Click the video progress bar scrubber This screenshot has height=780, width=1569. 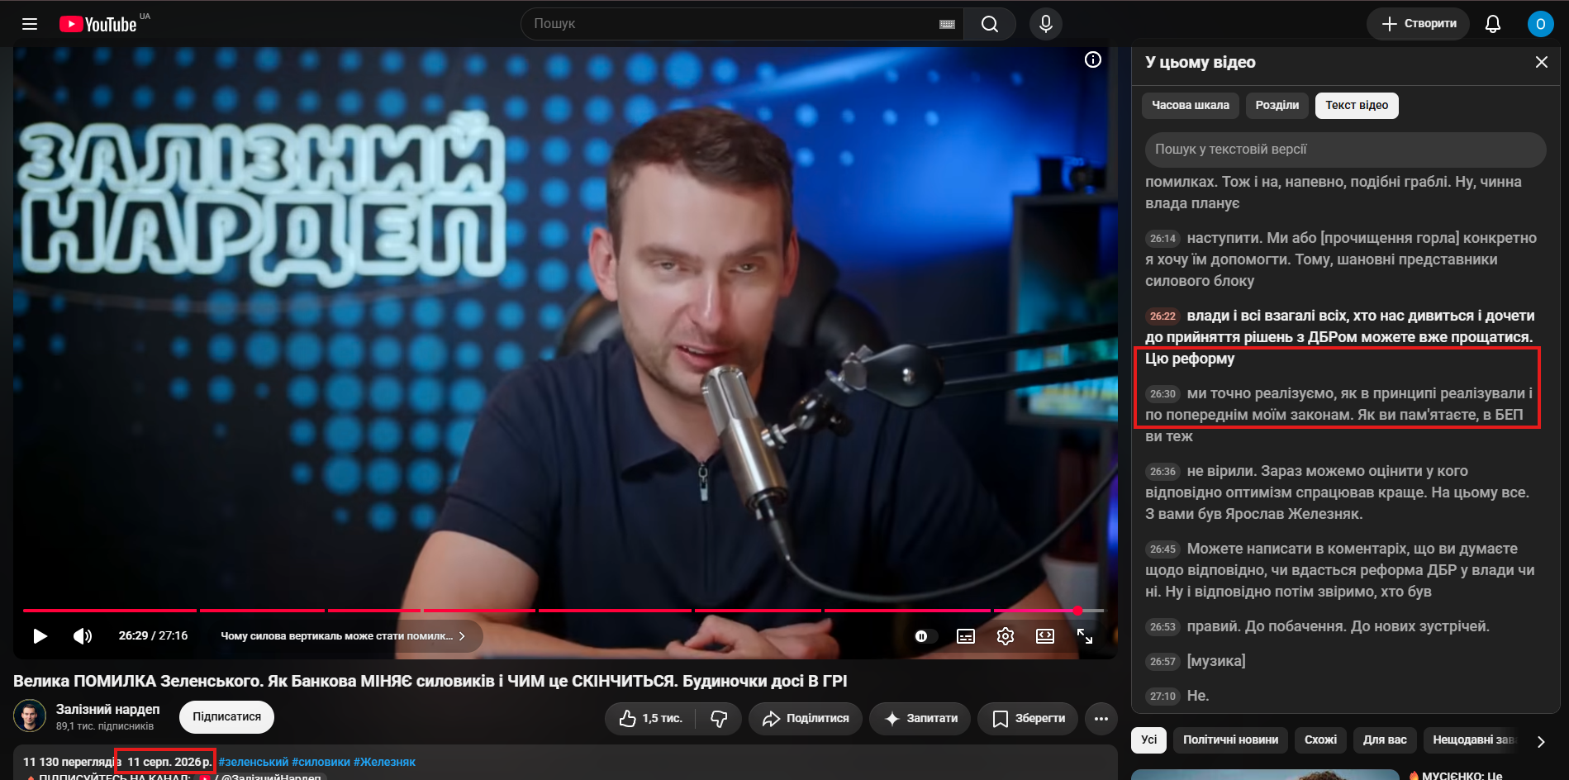pyautogui.click(x=1077, y=611)
